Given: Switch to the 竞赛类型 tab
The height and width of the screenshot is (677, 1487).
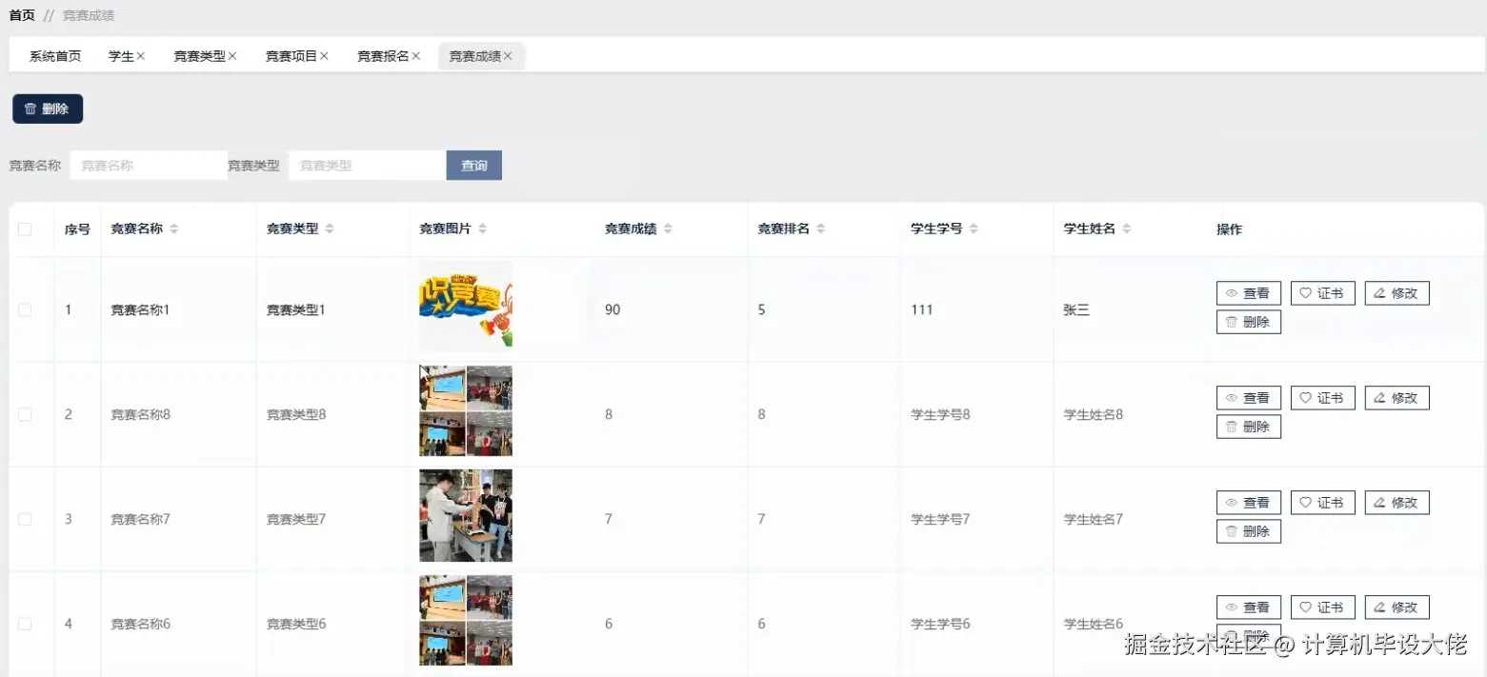Looking at the screenshot, I should [199, 56].
